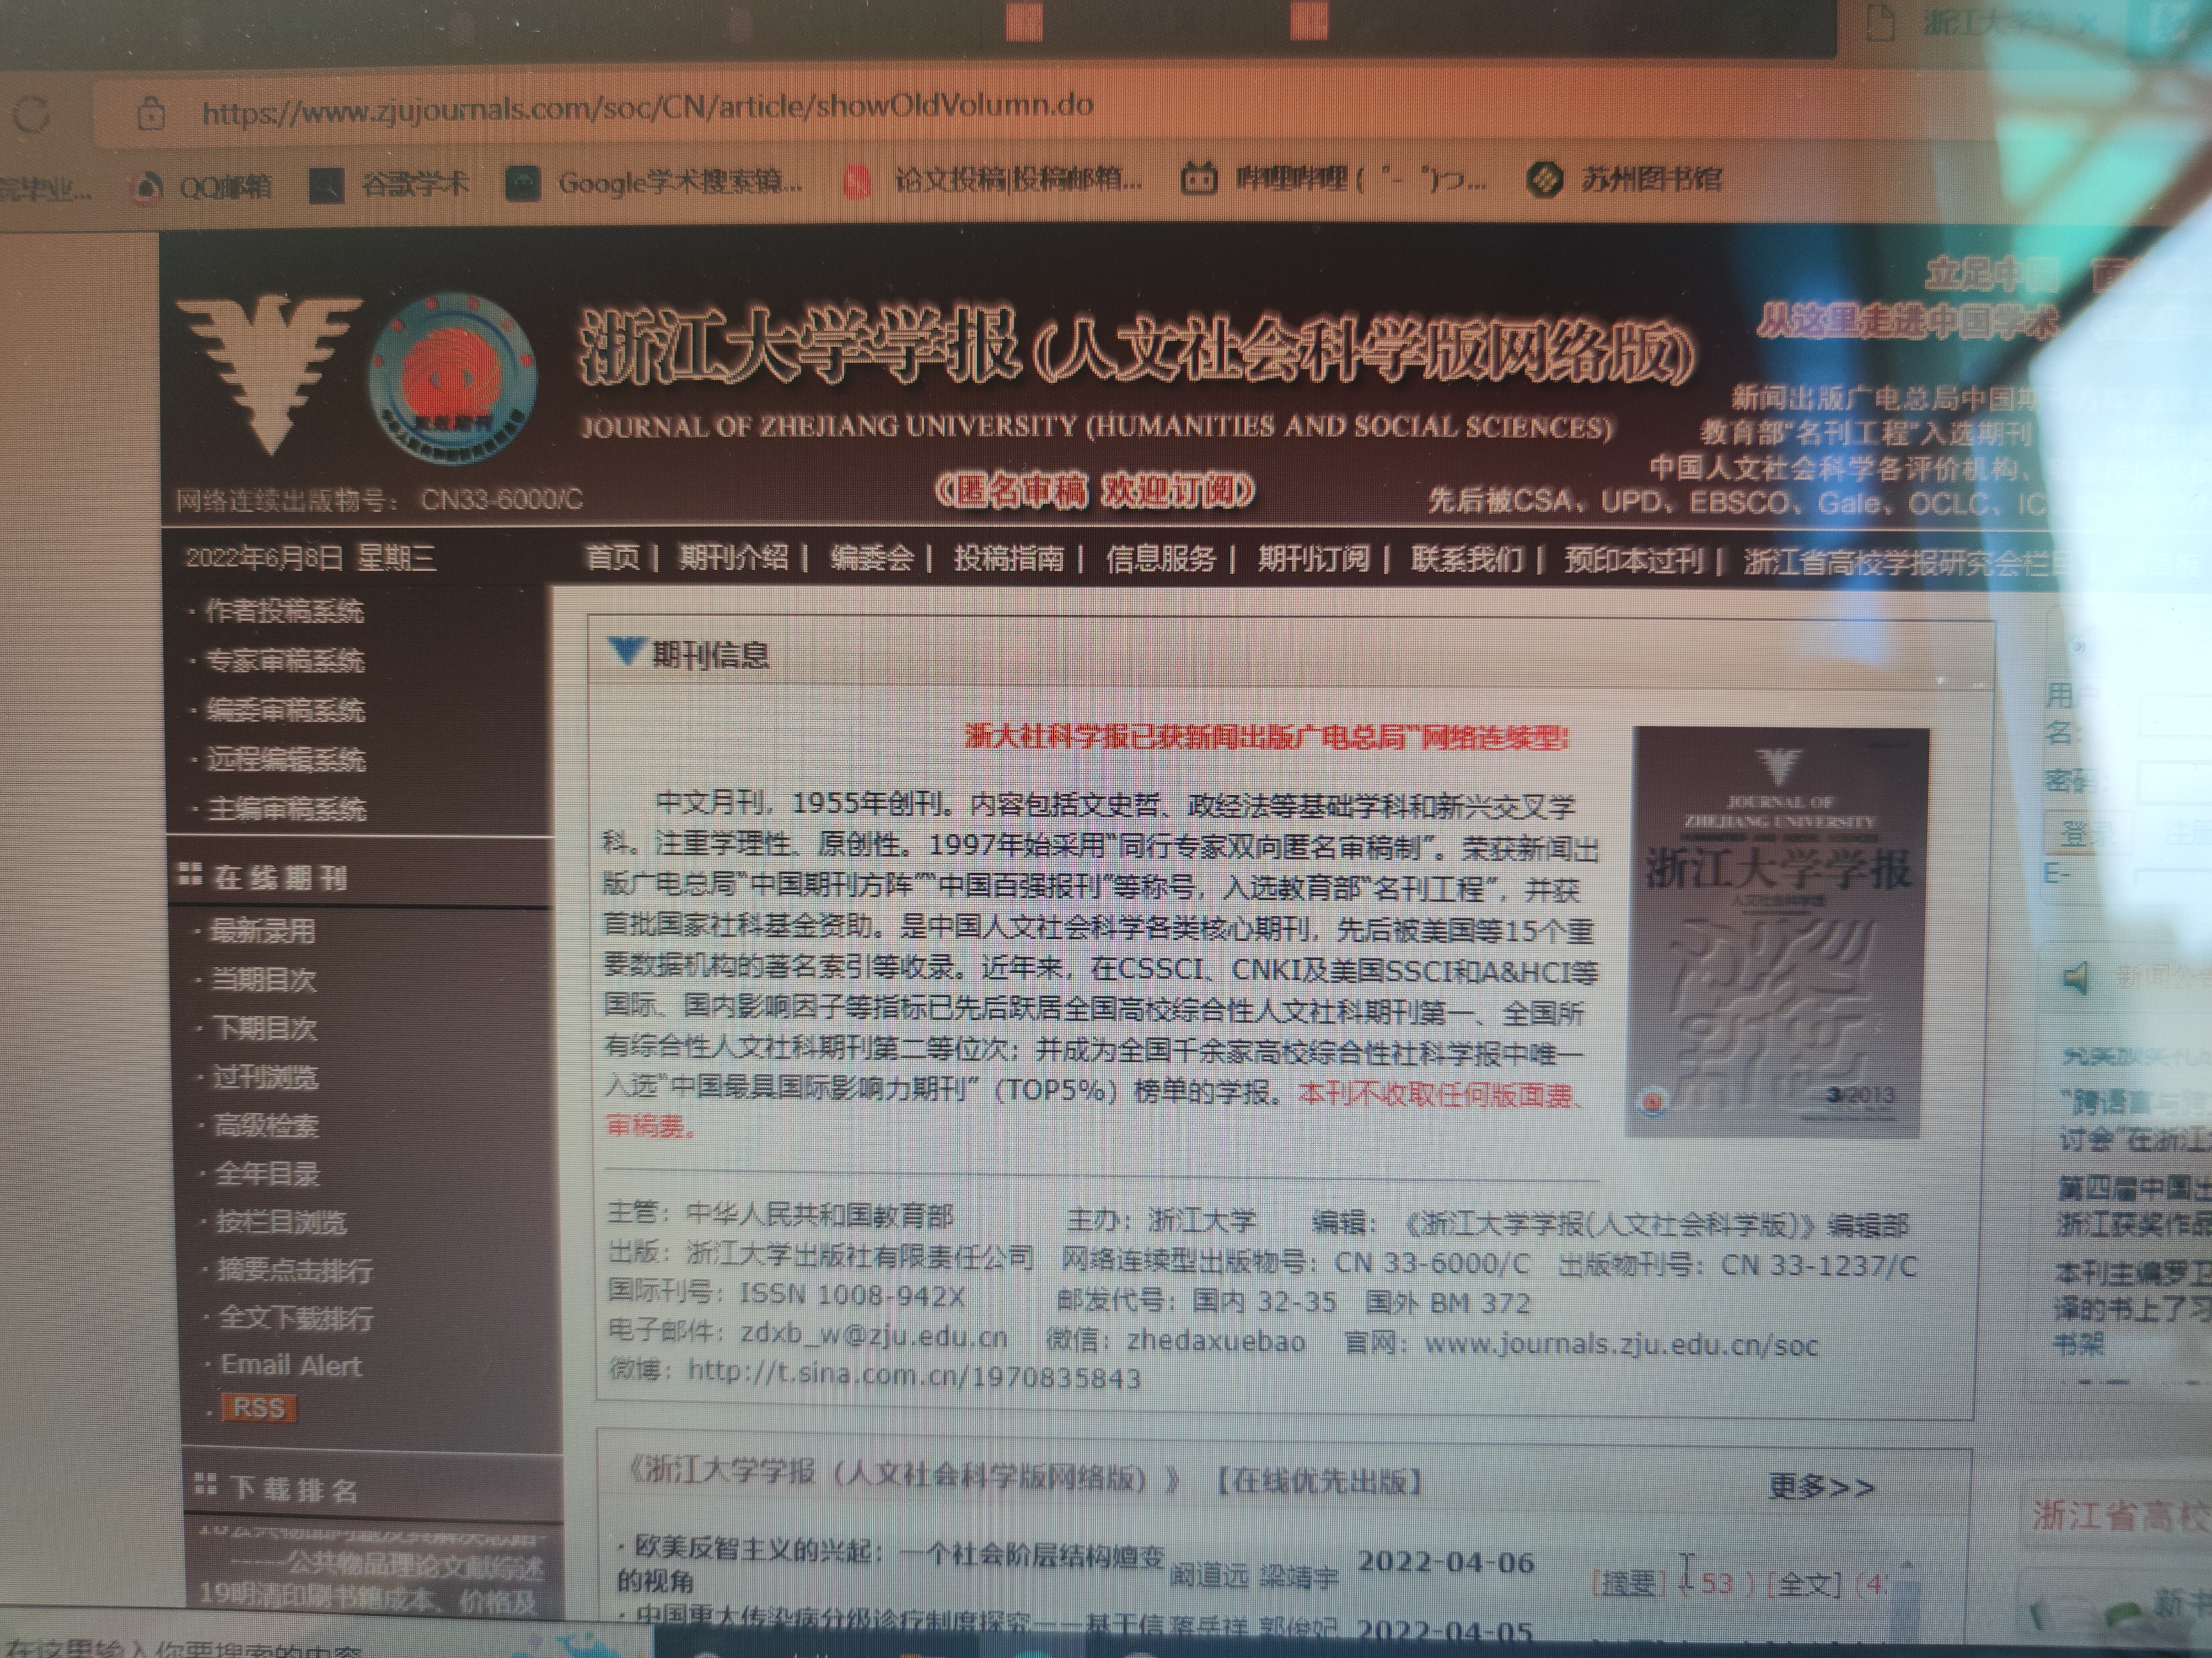
Task: Open the 哔哩哔哩 bookmark
Action: coord(1333,179)
